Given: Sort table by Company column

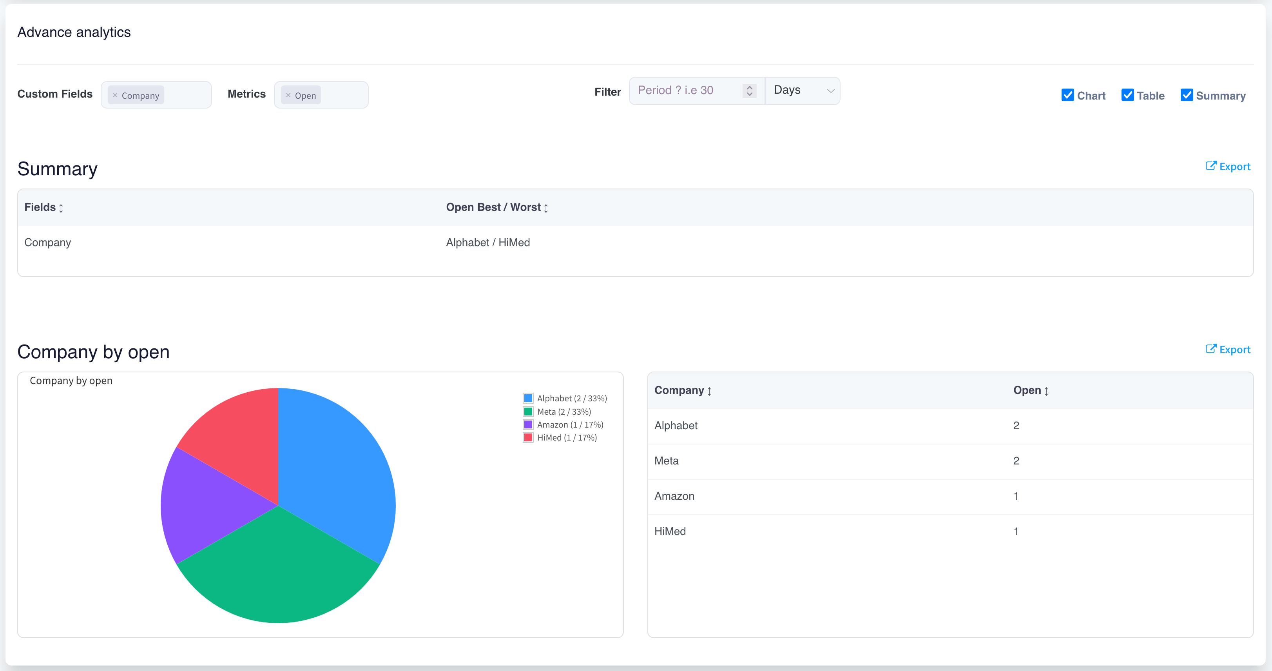Looking at the screenshot, I should [709, 391].
